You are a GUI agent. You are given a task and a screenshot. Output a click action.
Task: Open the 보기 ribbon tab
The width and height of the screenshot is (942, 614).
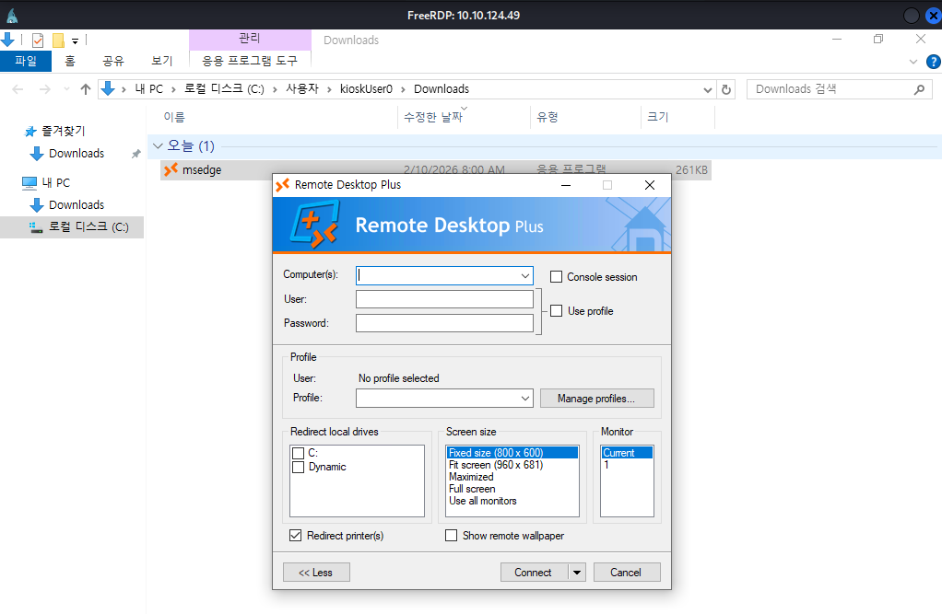click(x=162, y=62)
